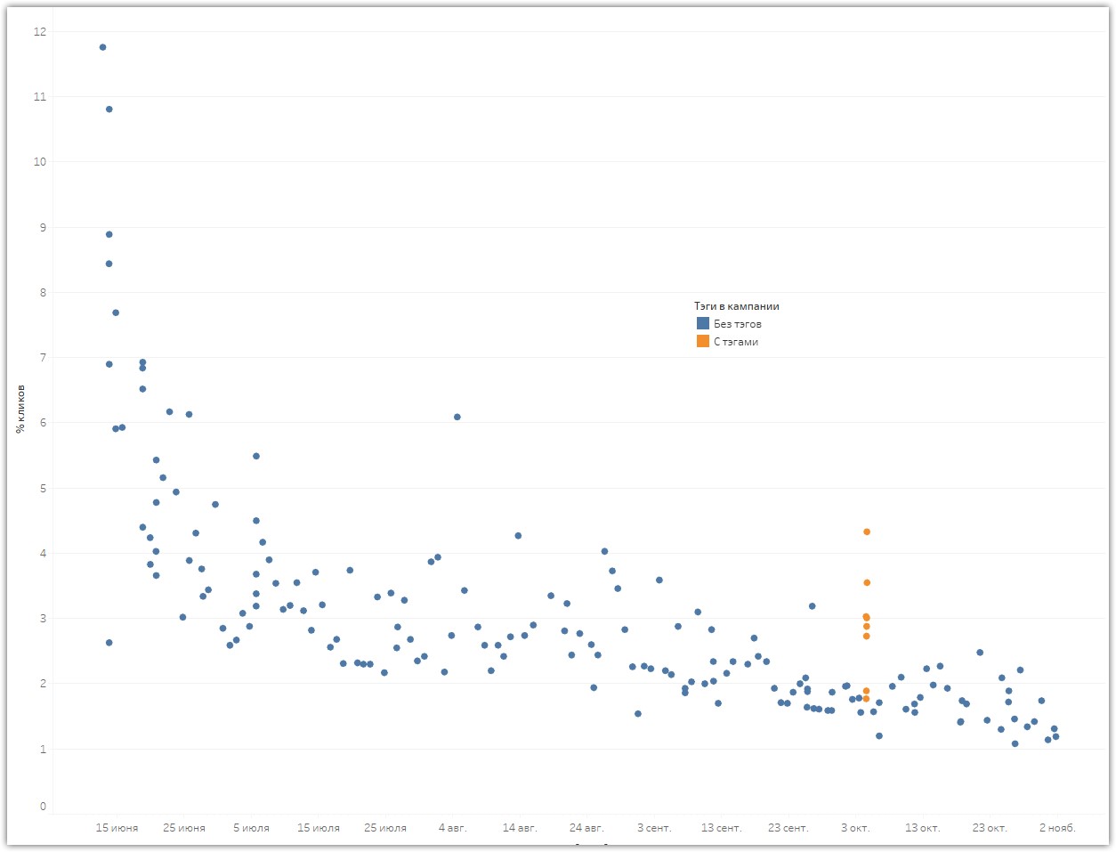Click the '11' tick on the vertical axis
This screenshot has height=852, width=1116.
40,97
